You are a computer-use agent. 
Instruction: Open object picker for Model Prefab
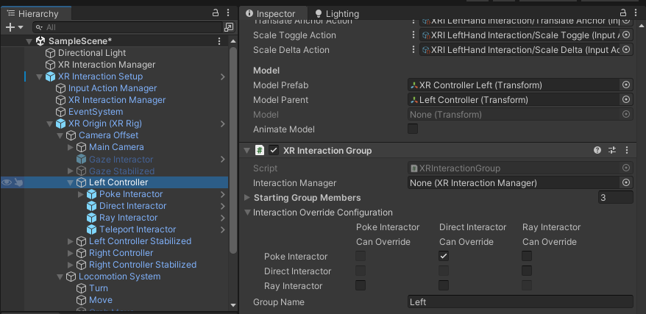click(x=626, y=85)
